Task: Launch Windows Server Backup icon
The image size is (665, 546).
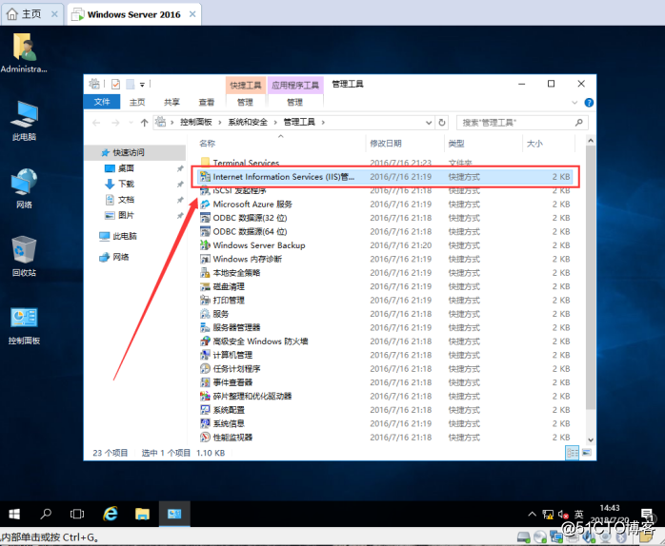Action: pos(205,245)
